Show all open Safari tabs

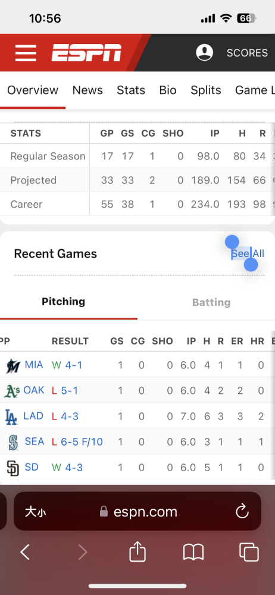pyautogui.click(x=249, y=552)
